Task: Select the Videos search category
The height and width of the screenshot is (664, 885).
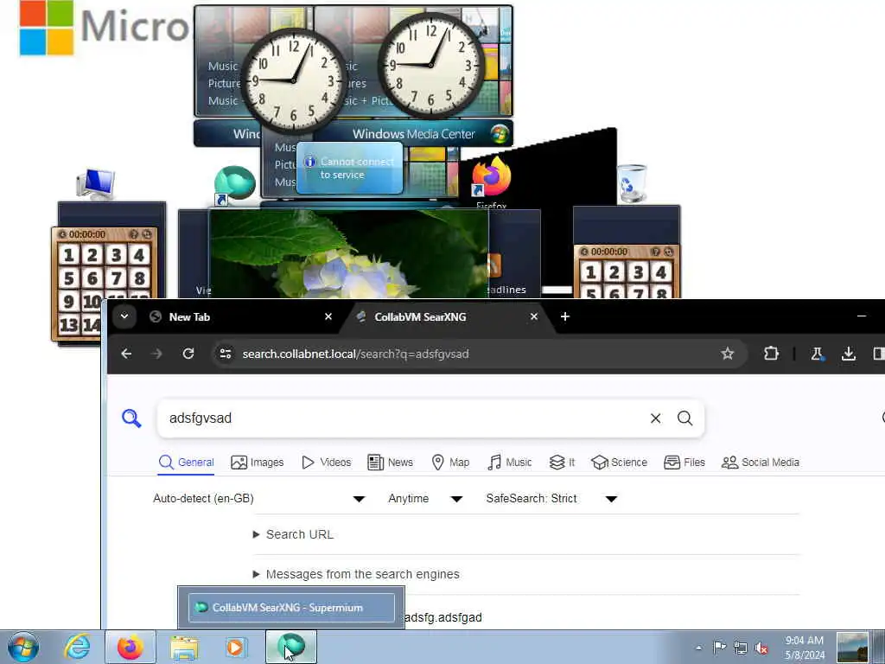Action: [326, 463]
